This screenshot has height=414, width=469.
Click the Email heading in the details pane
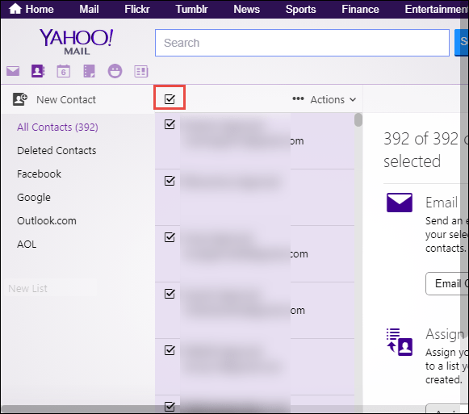442,203
